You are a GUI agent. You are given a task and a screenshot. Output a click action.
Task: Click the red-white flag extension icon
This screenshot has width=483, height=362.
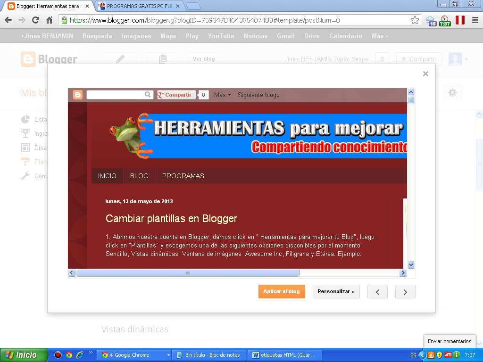pyautogui.click(x=460, y=20)
